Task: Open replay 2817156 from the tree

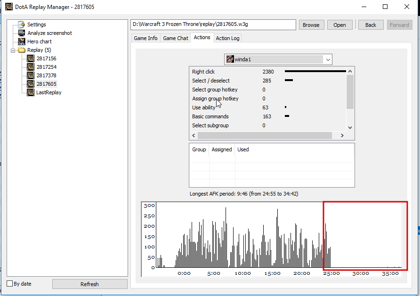Action: [x=46, y=58]
